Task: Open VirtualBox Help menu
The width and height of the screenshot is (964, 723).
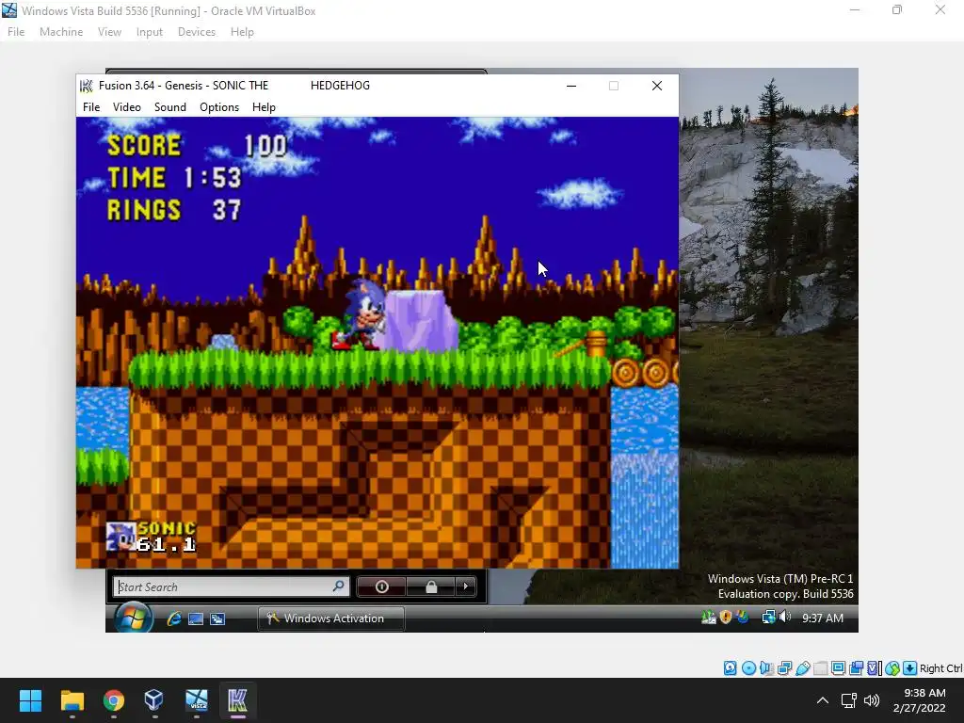Action: (242, 32)
